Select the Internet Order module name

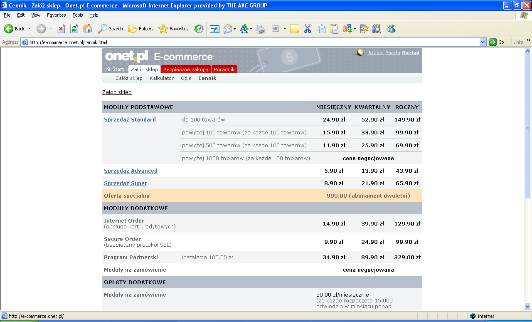[x=124, y=220]
